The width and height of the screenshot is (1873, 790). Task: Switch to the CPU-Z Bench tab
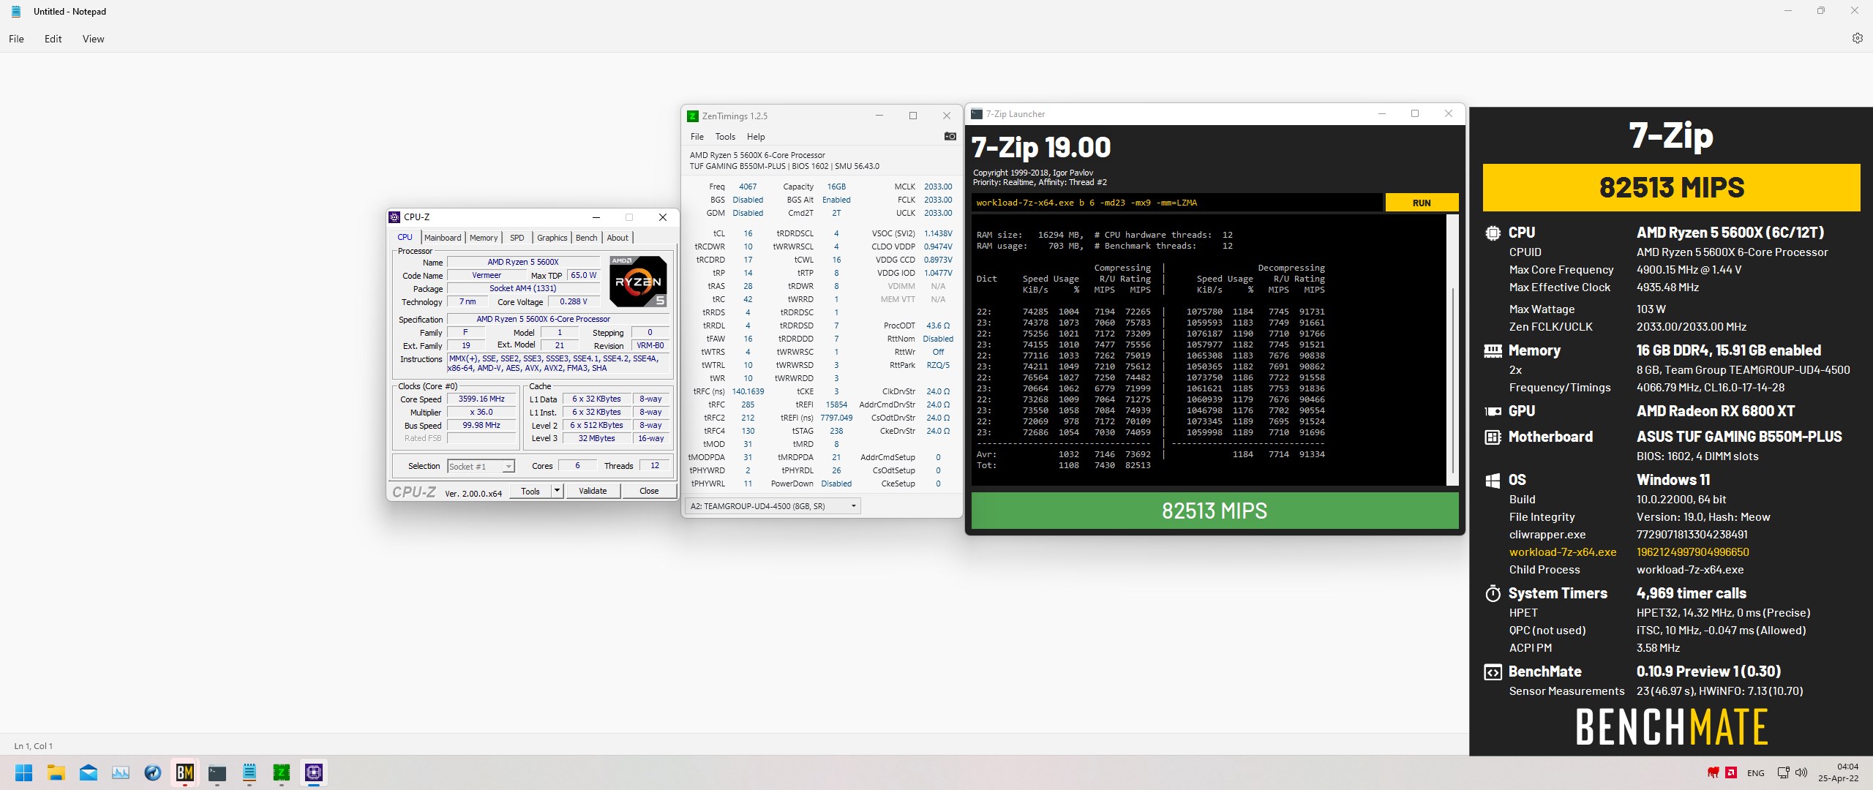(587, 238)
